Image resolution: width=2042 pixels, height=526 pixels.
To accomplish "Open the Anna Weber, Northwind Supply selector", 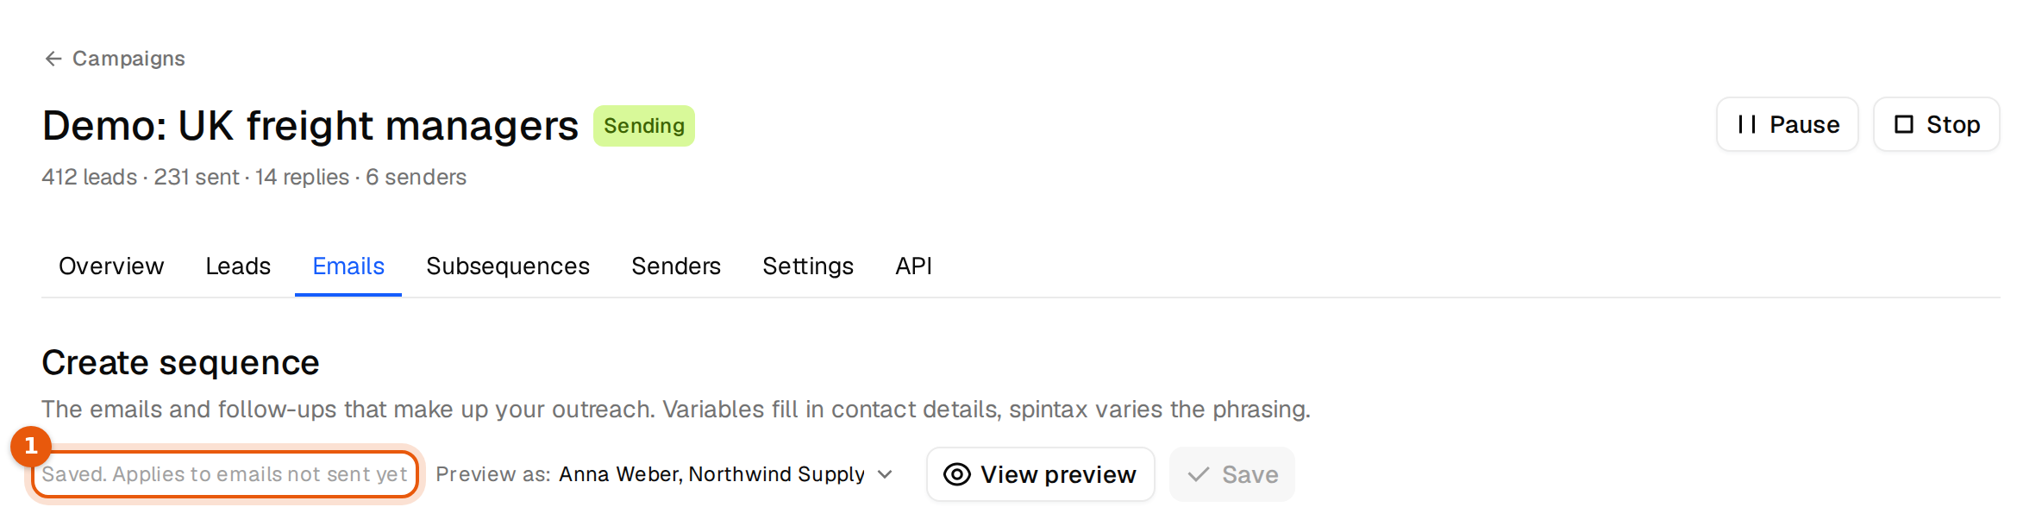I will (726, 474).
